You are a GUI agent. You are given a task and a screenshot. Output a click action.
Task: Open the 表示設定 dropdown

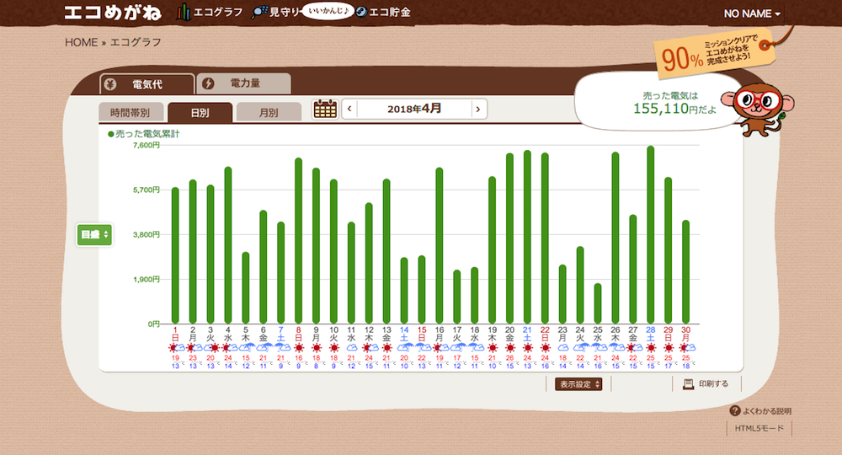tap(578, 384)
